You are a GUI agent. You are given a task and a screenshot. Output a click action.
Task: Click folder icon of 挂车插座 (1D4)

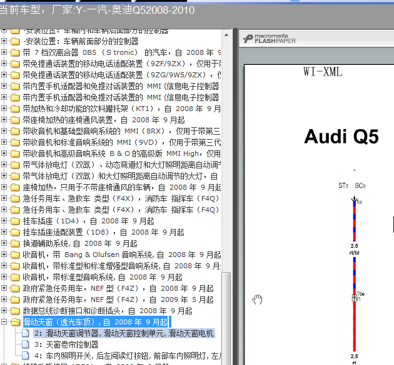point(15,221)
